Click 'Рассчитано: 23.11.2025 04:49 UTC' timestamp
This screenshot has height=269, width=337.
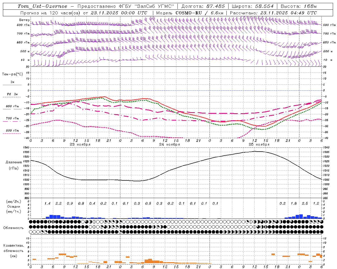pyautogui.click(x=273, y=13)
